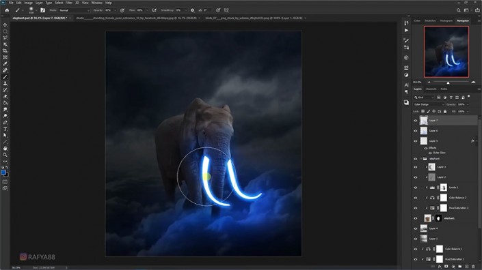Select the Brush tool in toolbar
Image resolution: width=482 pixels, height=270 pixels.
tap(5, 77)
